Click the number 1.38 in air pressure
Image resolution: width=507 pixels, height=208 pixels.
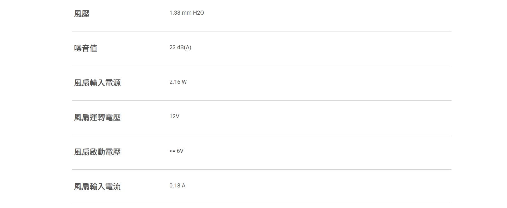pos(175,13)
